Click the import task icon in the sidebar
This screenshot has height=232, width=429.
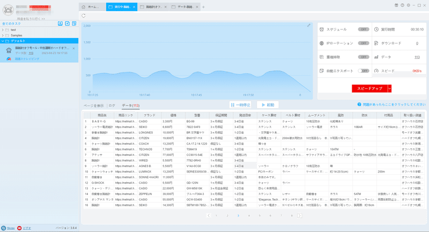(x=60, y=24)
